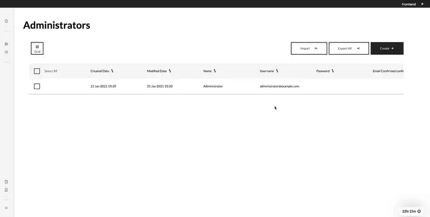Screen dimensions: 430x217
Task: Sort by Name column
Action: pyautogui.click(x=214, y=71)
